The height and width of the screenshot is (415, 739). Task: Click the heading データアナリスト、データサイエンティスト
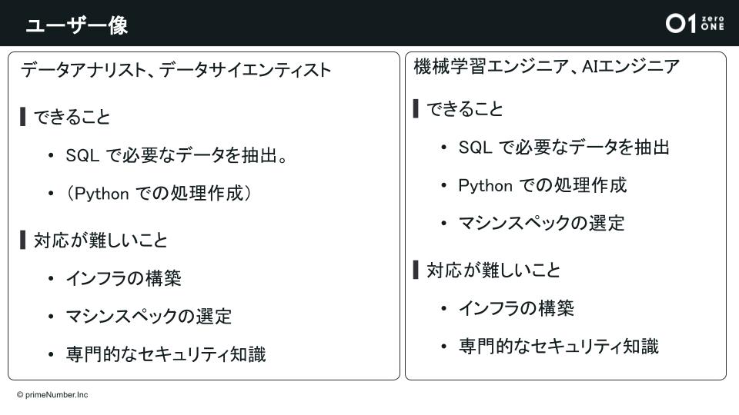176,70
